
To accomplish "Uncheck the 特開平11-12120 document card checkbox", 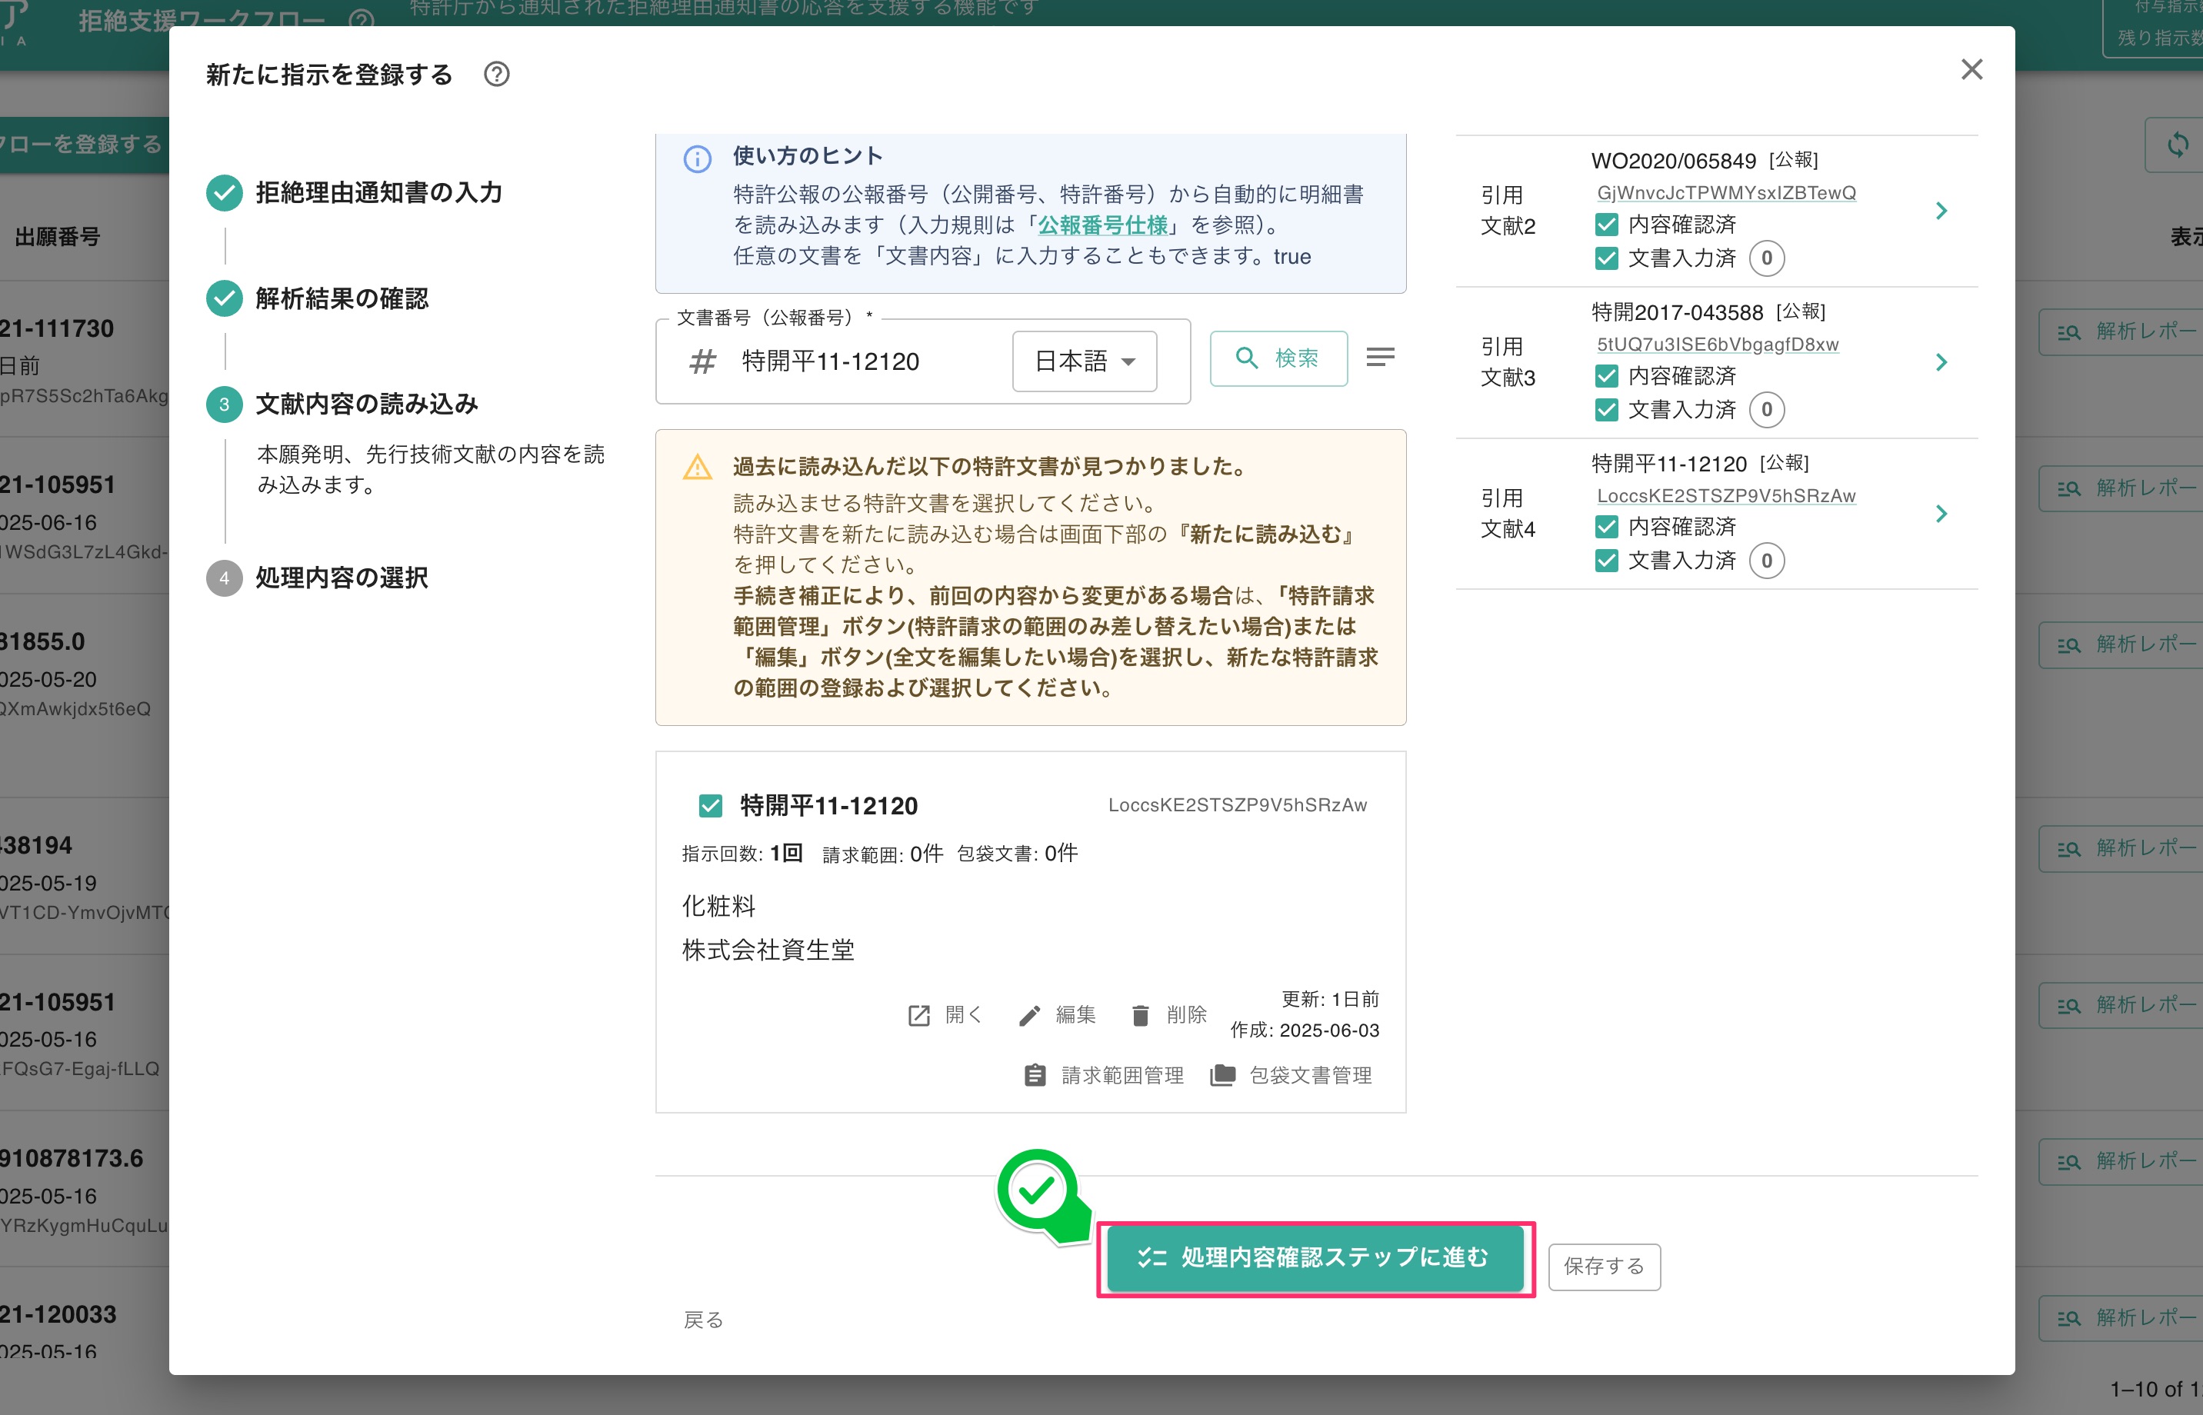I will [x=711, y=806].
